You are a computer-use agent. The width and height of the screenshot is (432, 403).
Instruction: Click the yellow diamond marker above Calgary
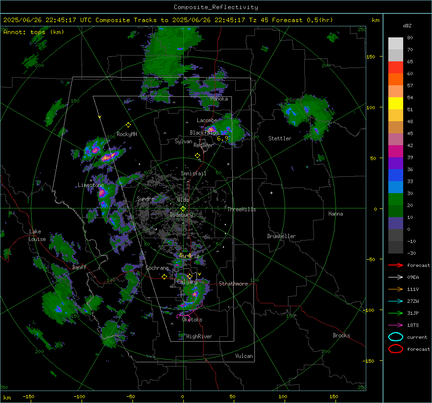[190, 276]
